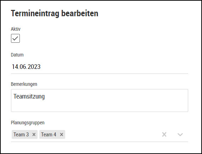Image resolution: width=202 pixels, height=154 pixels.
Task: Clear all selected Planungsgruppen with the X
Action: [164, 135]
